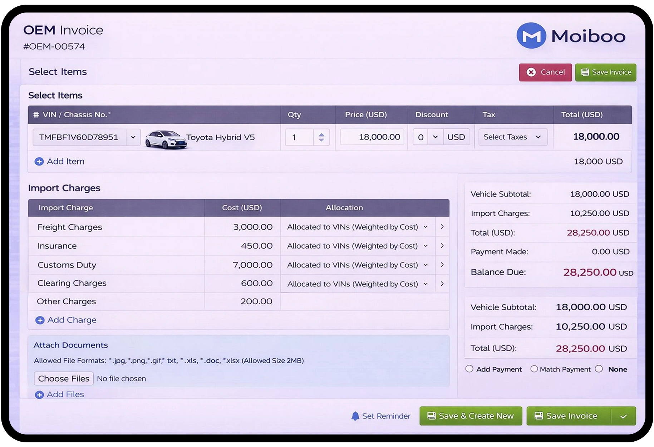This screenshot has height=447, width=654.
Task: Expand Customs Duty row chevron arrow
Action: (x=442, y=265)
